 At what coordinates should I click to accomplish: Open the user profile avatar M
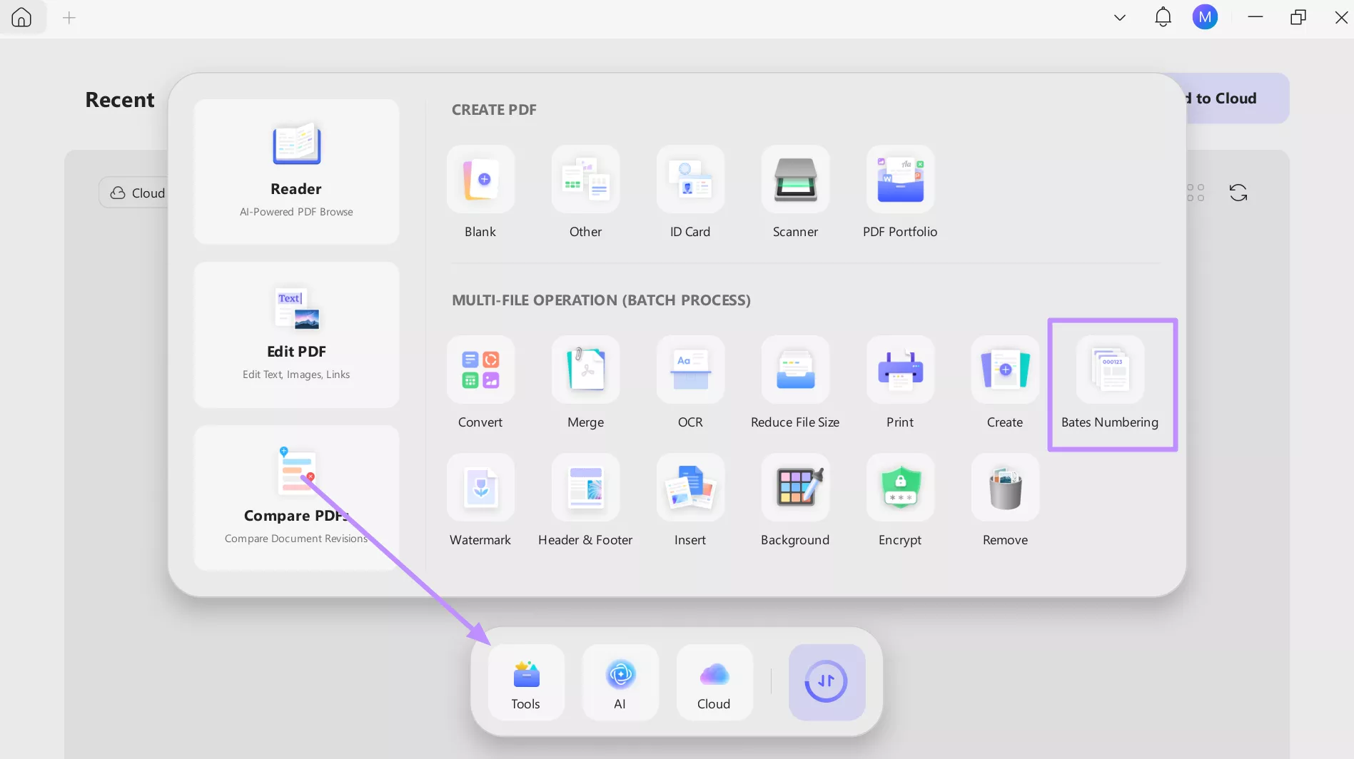coord(1205,17)
